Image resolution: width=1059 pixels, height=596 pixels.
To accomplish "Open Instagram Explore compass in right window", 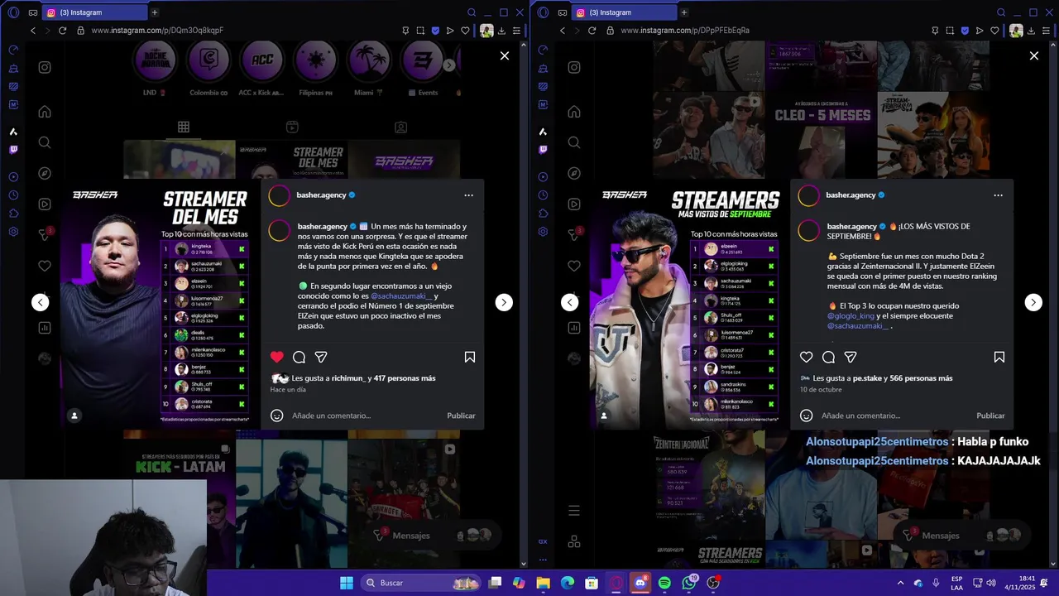I will pyautogui.click(x=574, y=174).
